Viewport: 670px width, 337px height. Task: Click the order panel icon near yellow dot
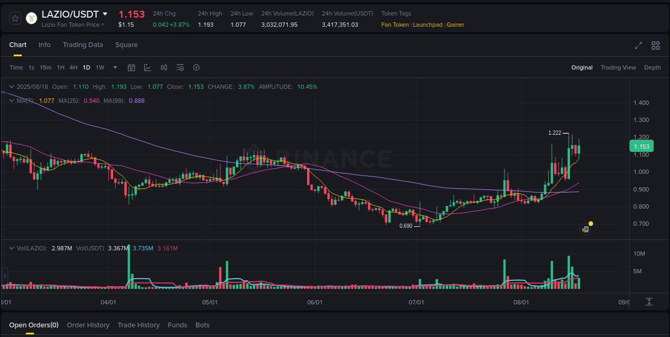pyautogui.click(x=585, y=229)
